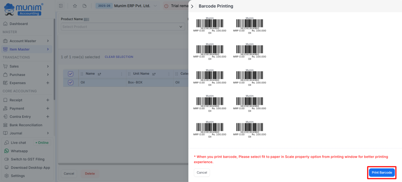This screenshot has width=402, height=182.
Task: Click the Journal book icon
Action: (x=5, y=133)
